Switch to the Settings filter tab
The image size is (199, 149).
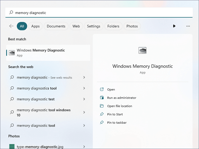pos(94,26)
